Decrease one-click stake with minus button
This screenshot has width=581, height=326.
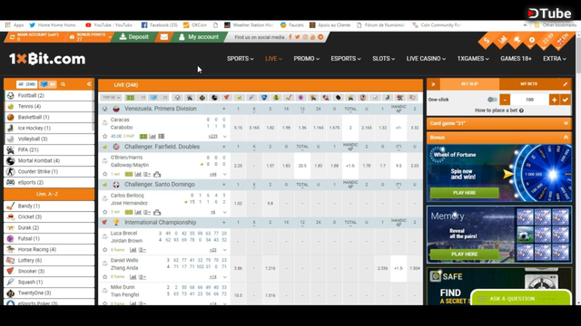505,100
